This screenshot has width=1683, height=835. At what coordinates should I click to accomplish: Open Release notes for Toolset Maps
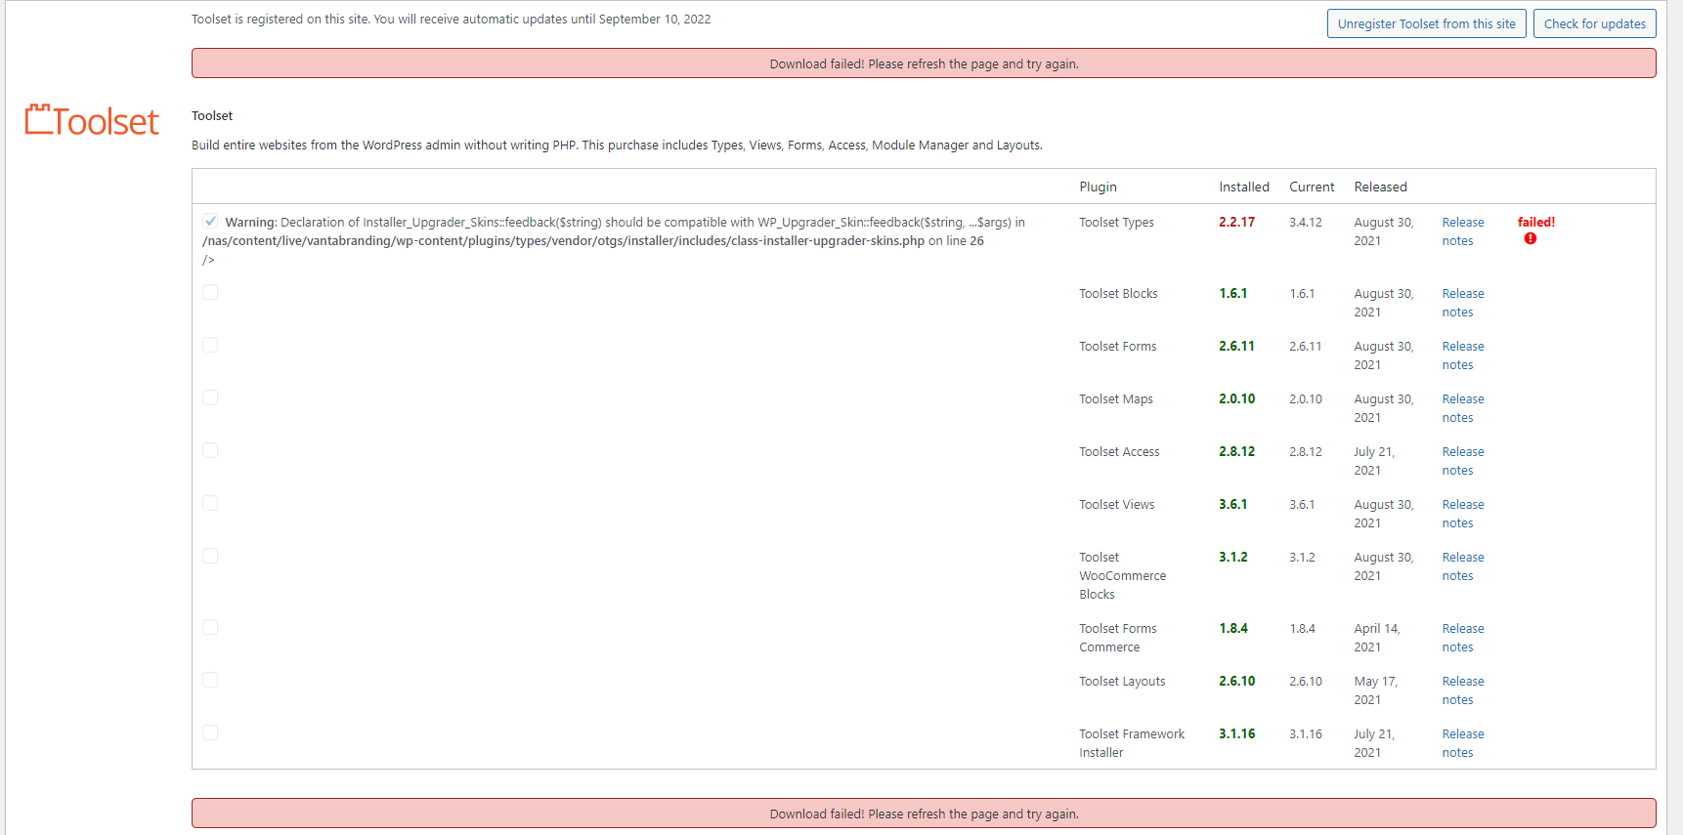(1462, 408)
